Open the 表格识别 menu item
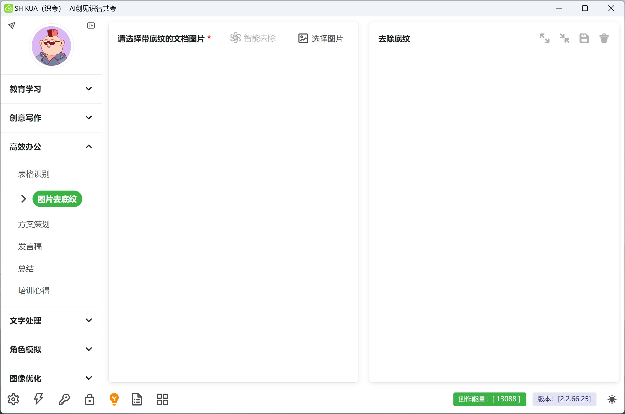Screen dimensions: 625x414 34,174
